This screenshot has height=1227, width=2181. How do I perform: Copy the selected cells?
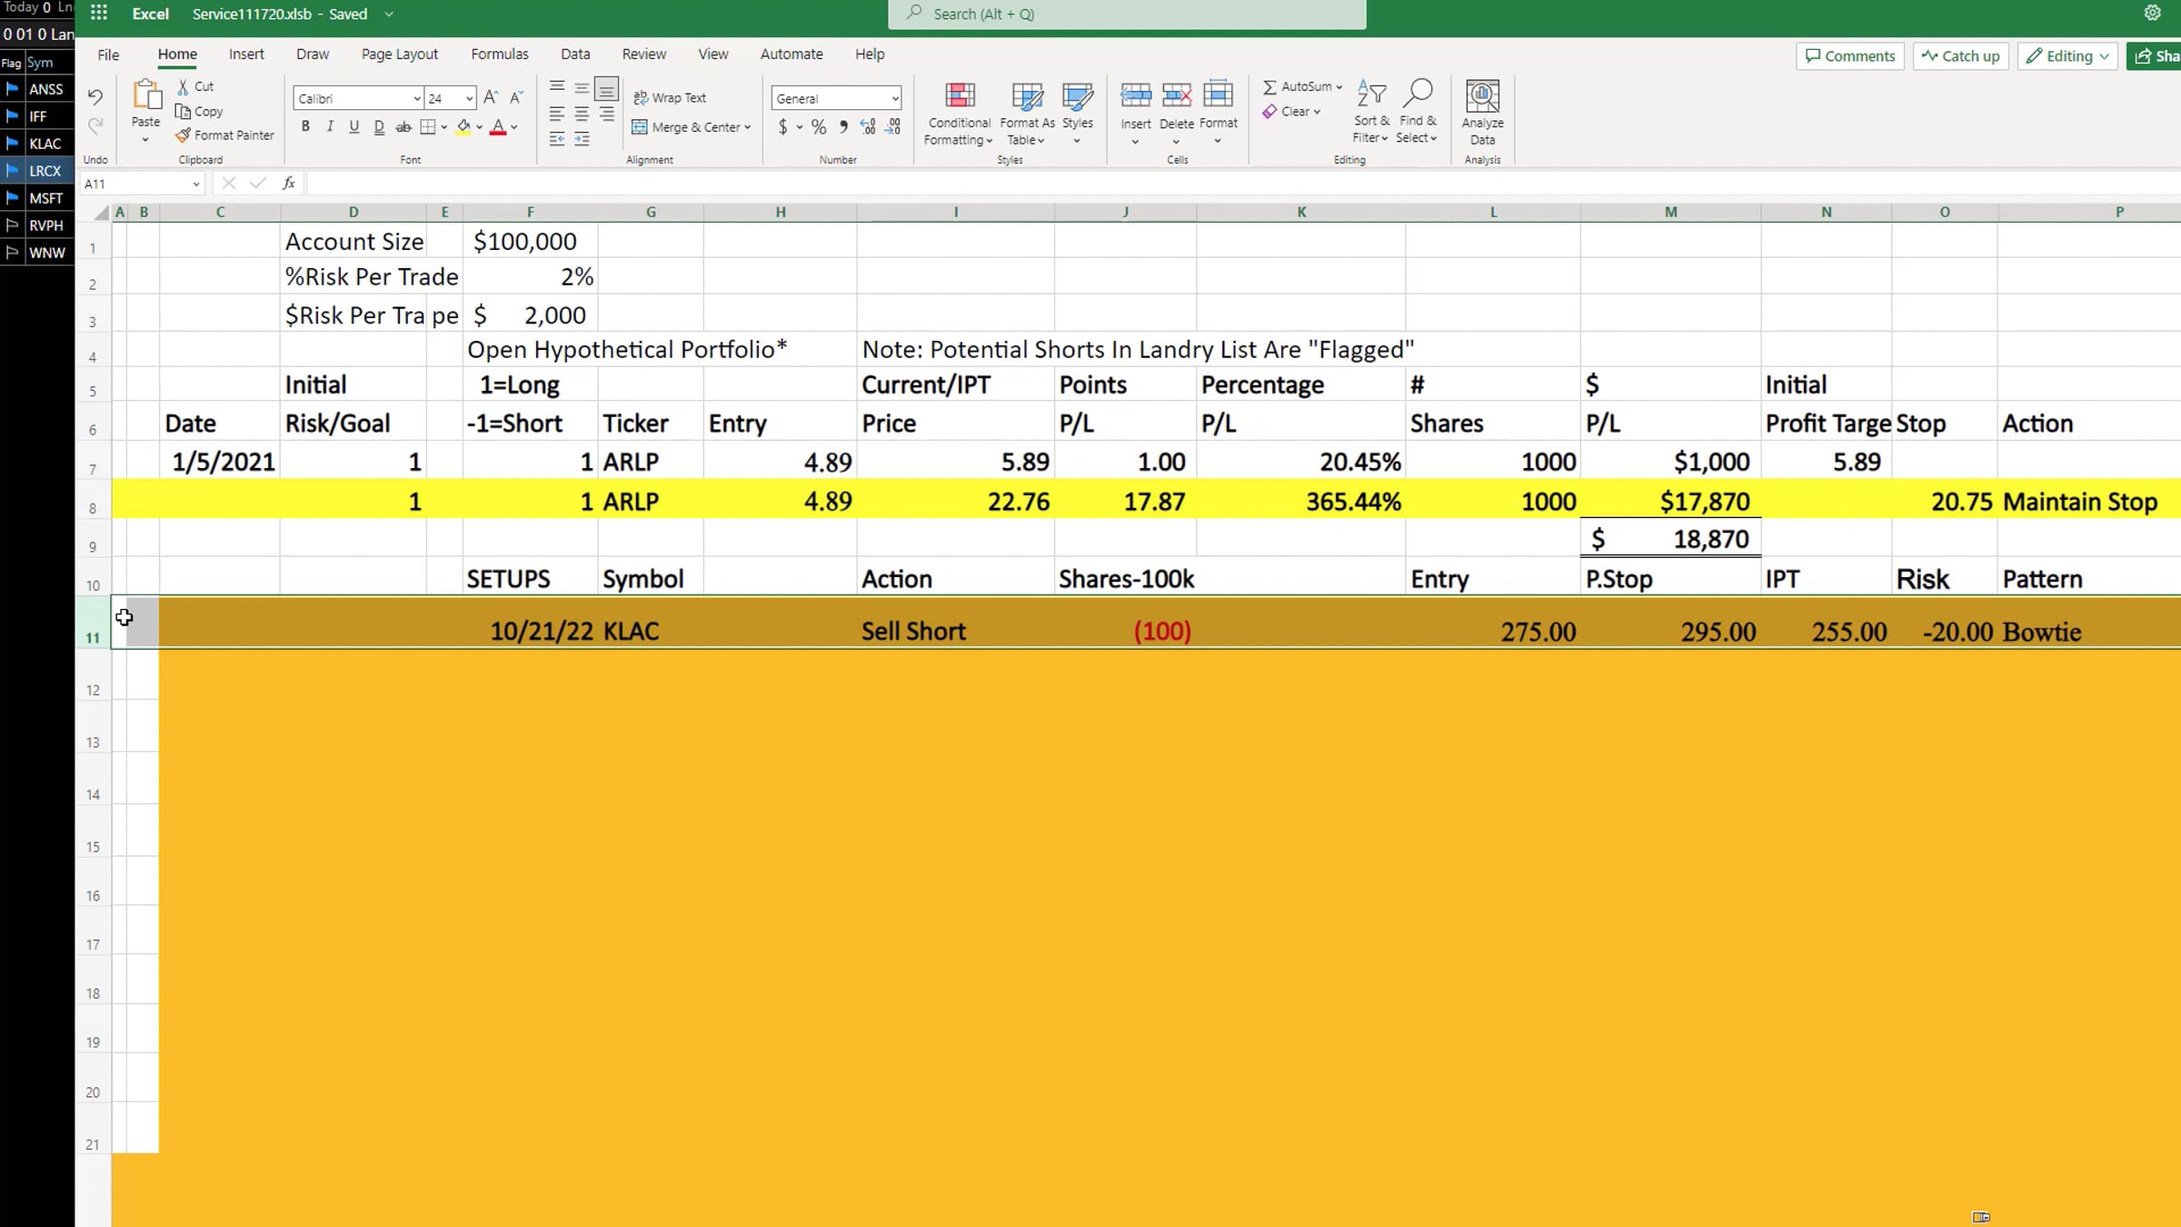click(198, 111)
